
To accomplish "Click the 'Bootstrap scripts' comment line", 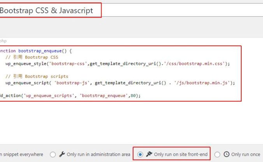I will pyautogui.click(x=37, y=76).
